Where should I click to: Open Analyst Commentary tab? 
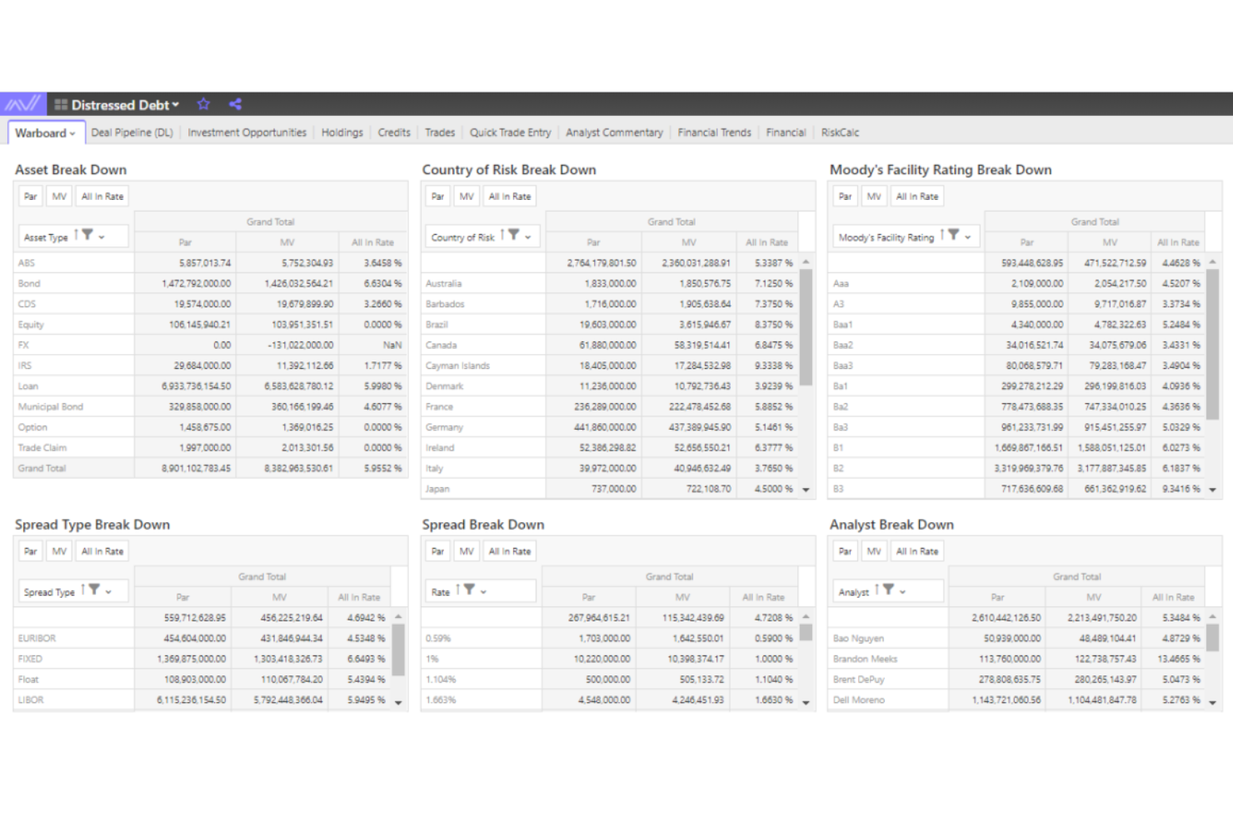pyautogui.click(x=614, y=132)
